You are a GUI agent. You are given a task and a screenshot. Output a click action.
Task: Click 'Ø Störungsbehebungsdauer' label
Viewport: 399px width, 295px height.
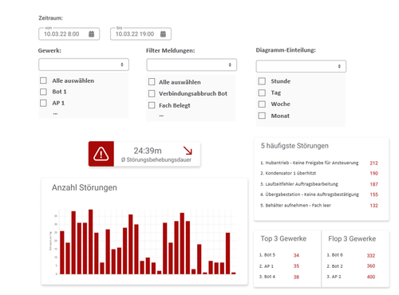pos(156,159)
